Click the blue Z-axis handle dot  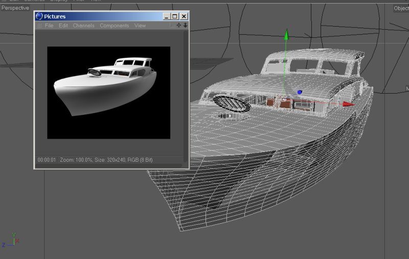[x=300, y=92]
